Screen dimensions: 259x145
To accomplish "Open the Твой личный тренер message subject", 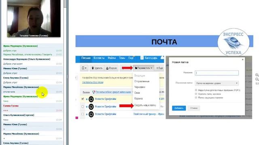I will (149, 114).
